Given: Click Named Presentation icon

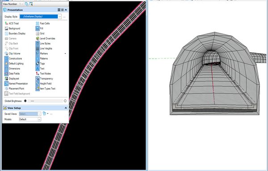Looking at the screenshot, I should click(x=6, y=84).
